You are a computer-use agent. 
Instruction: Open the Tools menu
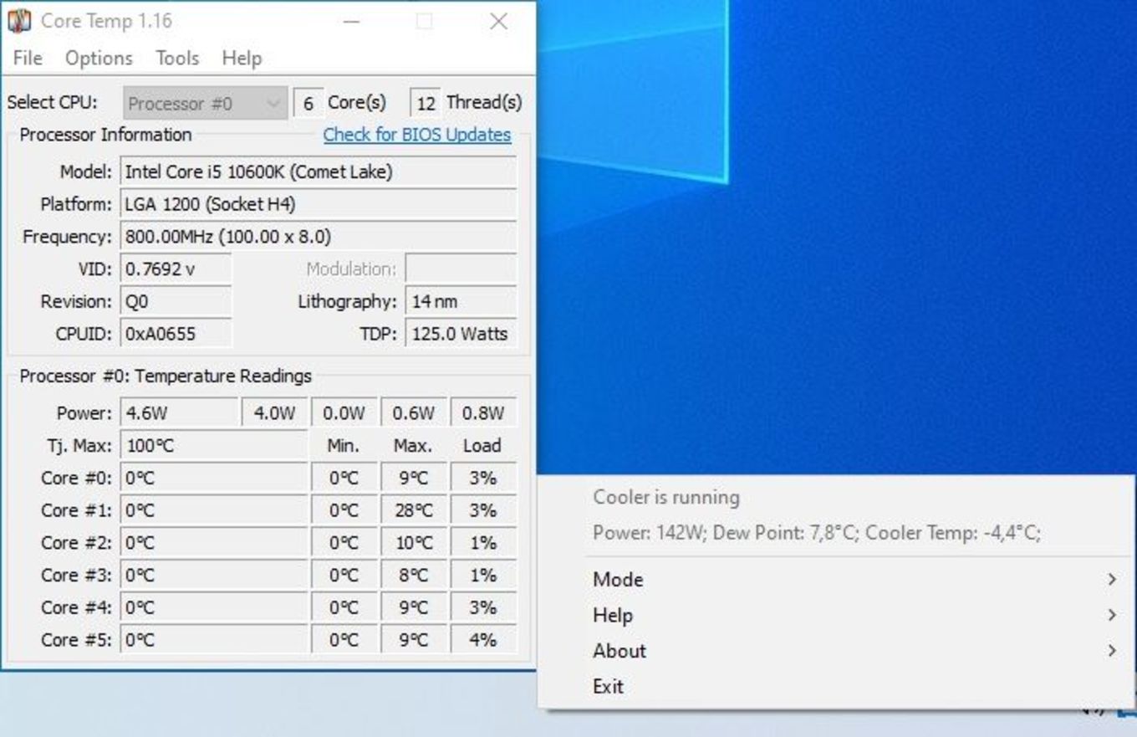[177, 59]
